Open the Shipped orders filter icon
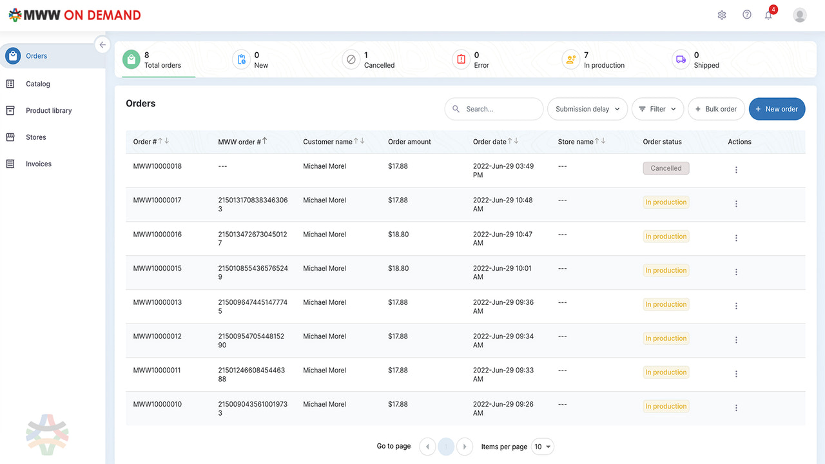825x464 pixels. 681,59
